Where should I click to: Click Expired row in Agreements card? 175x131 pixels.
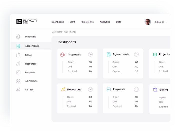tap(125, 71)
